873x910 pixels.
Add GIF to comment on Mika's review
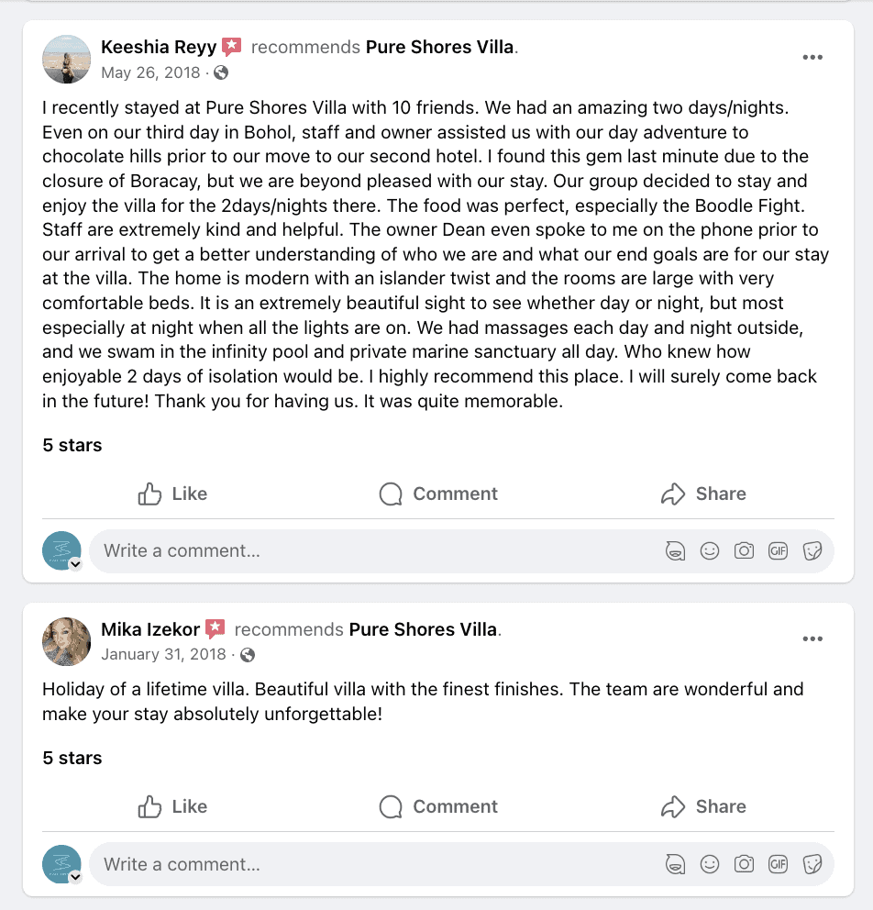point(779,864)
